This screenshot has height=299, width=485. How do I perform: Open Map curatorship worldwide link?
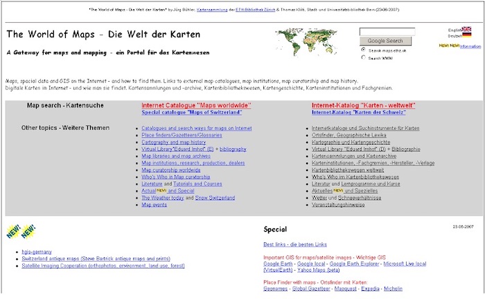(x=171, y=170)
